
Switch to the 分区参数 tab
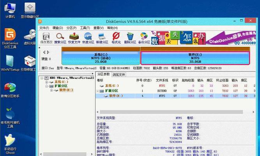point(103,74)
